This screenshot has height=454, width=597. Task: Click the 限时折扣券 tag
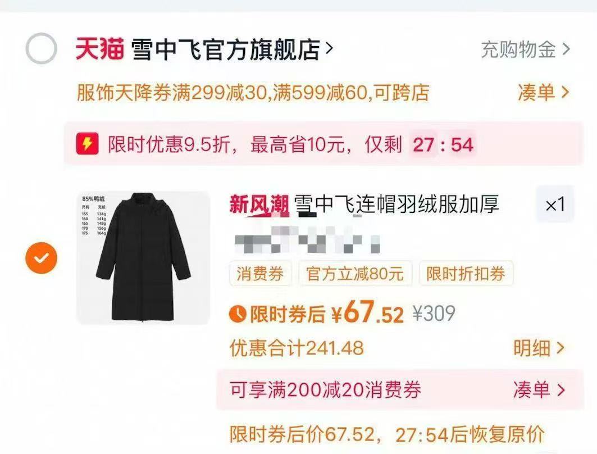466,274
